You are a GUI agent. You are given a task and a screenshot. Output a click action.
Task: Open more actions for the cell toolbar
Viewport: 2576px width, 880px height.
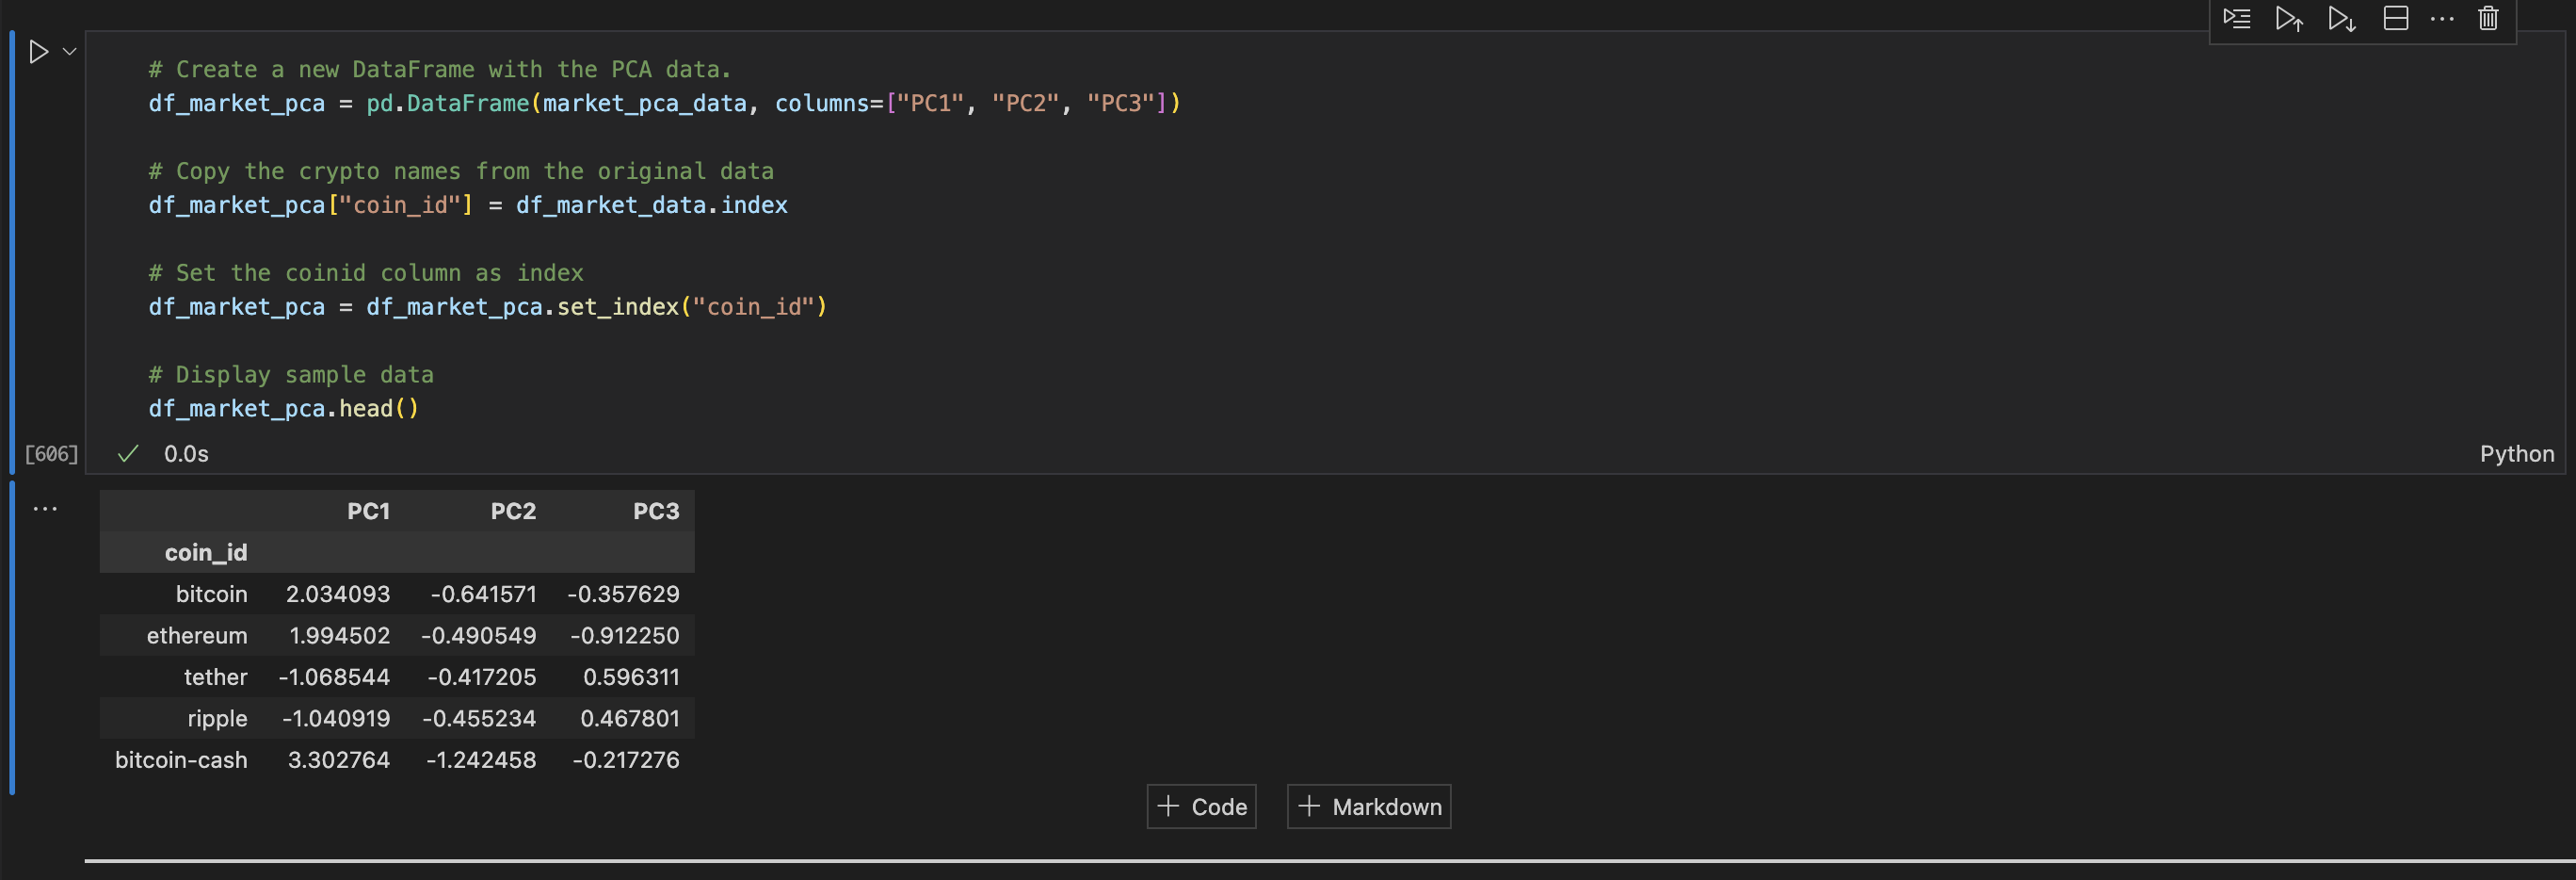2442,18
